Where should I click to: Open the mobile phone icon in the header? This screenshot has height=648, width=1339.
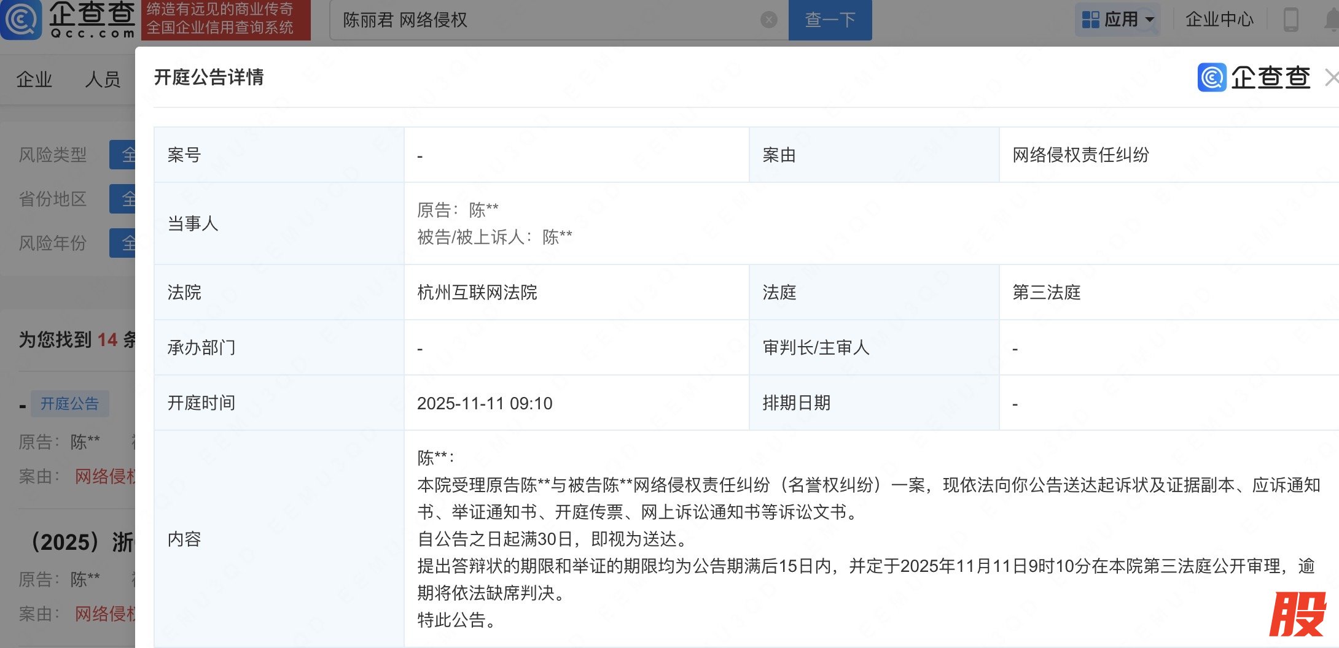pyautogui.click(x=1290, y=20)
